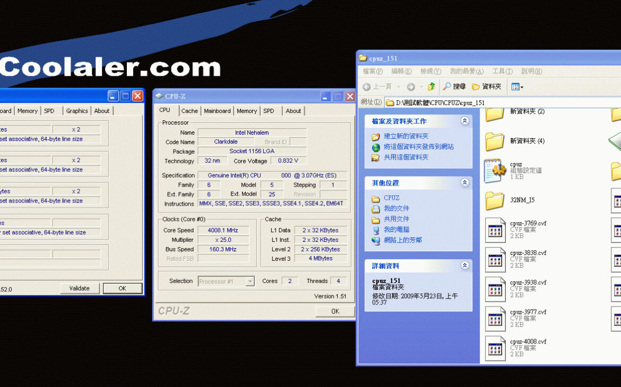Image resolution: width=621 pixels, height=387 pixels.
Task: Switch to the Mainboard tab in CPU-Z
Action: (x=217, y=111)
